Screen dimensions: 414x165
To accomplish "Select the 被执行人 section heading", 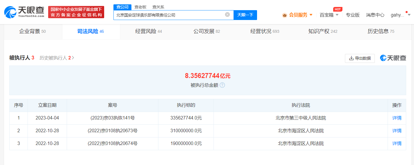I will 20,58.
